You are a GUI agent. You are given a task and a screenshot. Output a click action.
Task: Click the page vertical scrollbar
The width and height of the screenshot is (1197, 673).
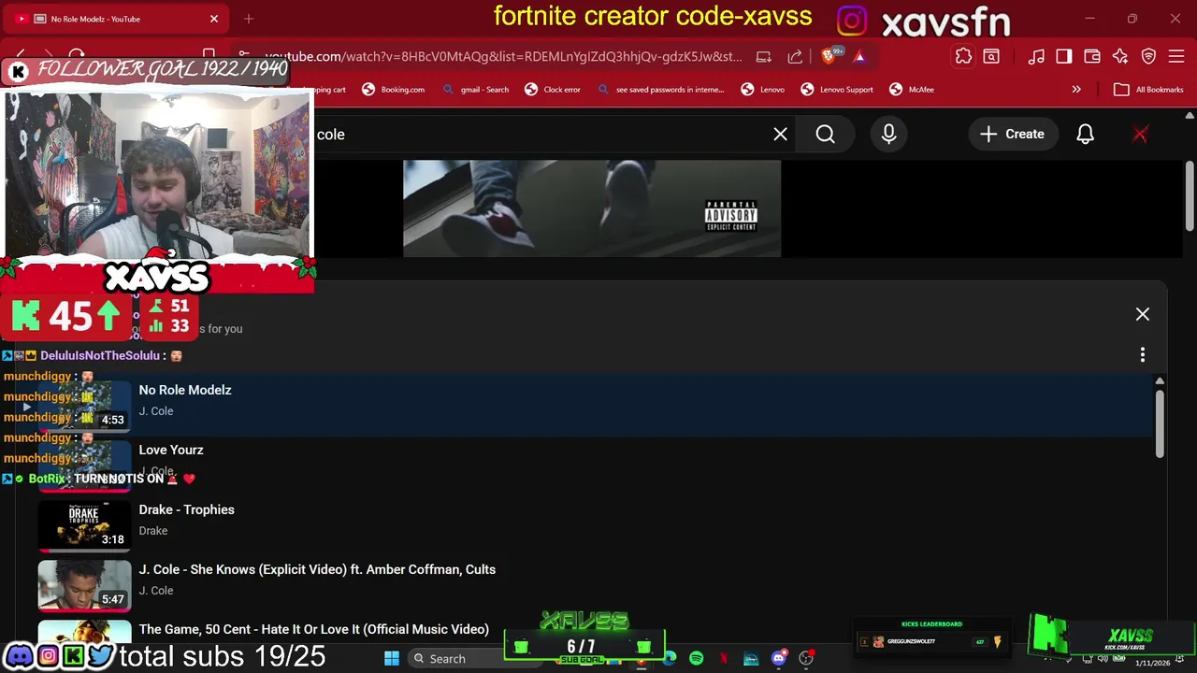tap(1189, 196)
